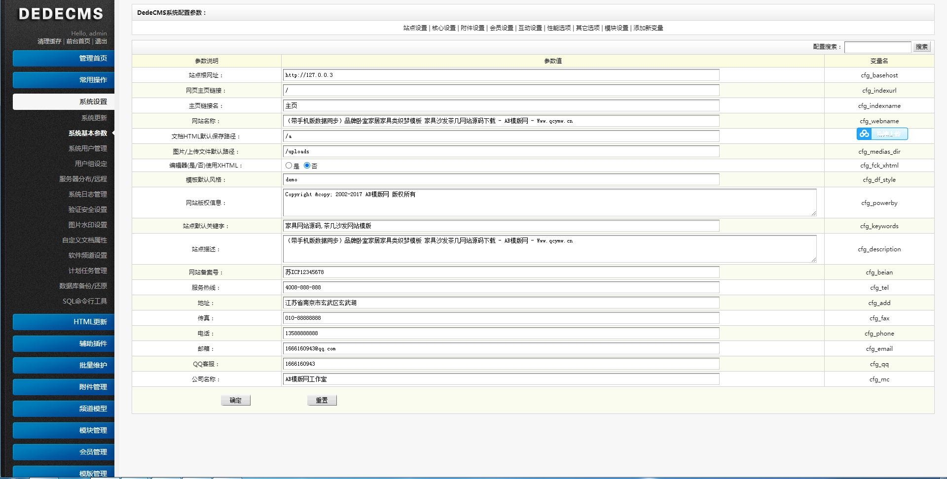Image resolution: width=947 pixels, height=479 pixels.
Task: Select the 是 XHTML radio button
Action: click(x=289, y=166)
